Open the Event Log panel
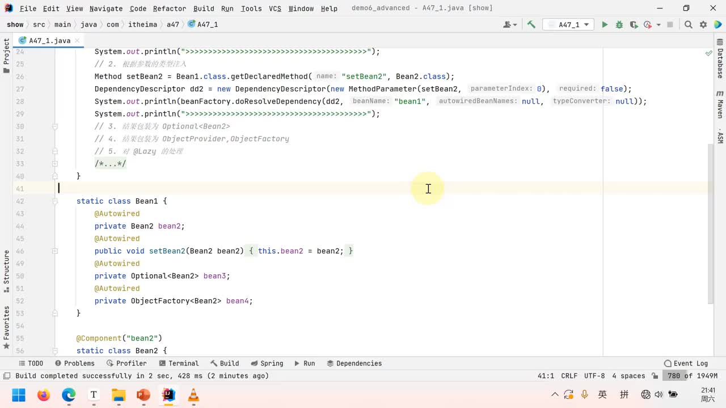Screen dimensions: 726x408 click(686, 363)
